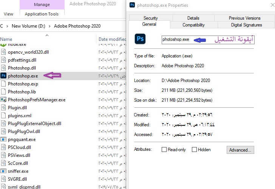Select pngquant.exe in the file list

pos(22,139)
